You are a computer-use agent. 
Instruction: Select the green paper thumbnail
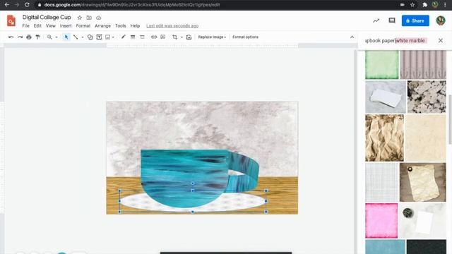pyautogui.click(x=382, y=65)
